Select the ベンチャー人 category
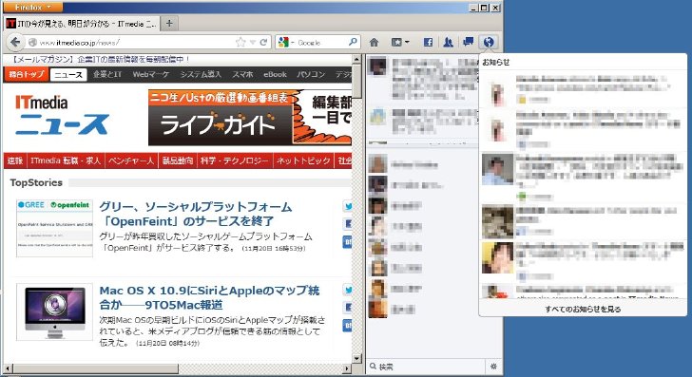The image size is (692, 377). tap(131, 160)
